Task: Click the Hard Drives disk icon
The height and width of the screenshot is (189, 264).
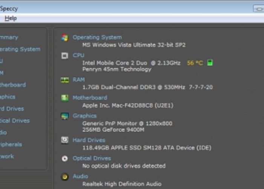Action: tap(64, 140)
